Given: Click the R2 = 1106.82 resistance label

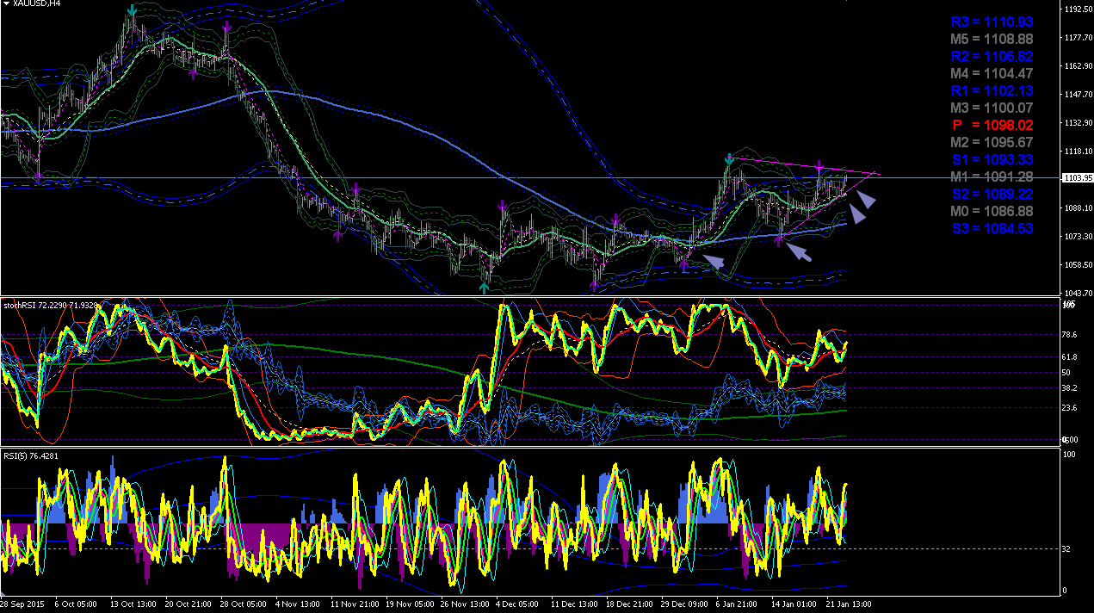Looking at the screenshot, I should (x=992, y=56).
